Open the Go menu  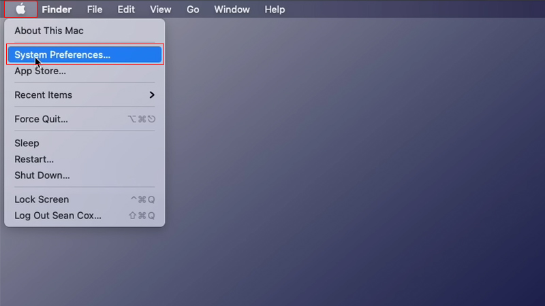point(193,10)
